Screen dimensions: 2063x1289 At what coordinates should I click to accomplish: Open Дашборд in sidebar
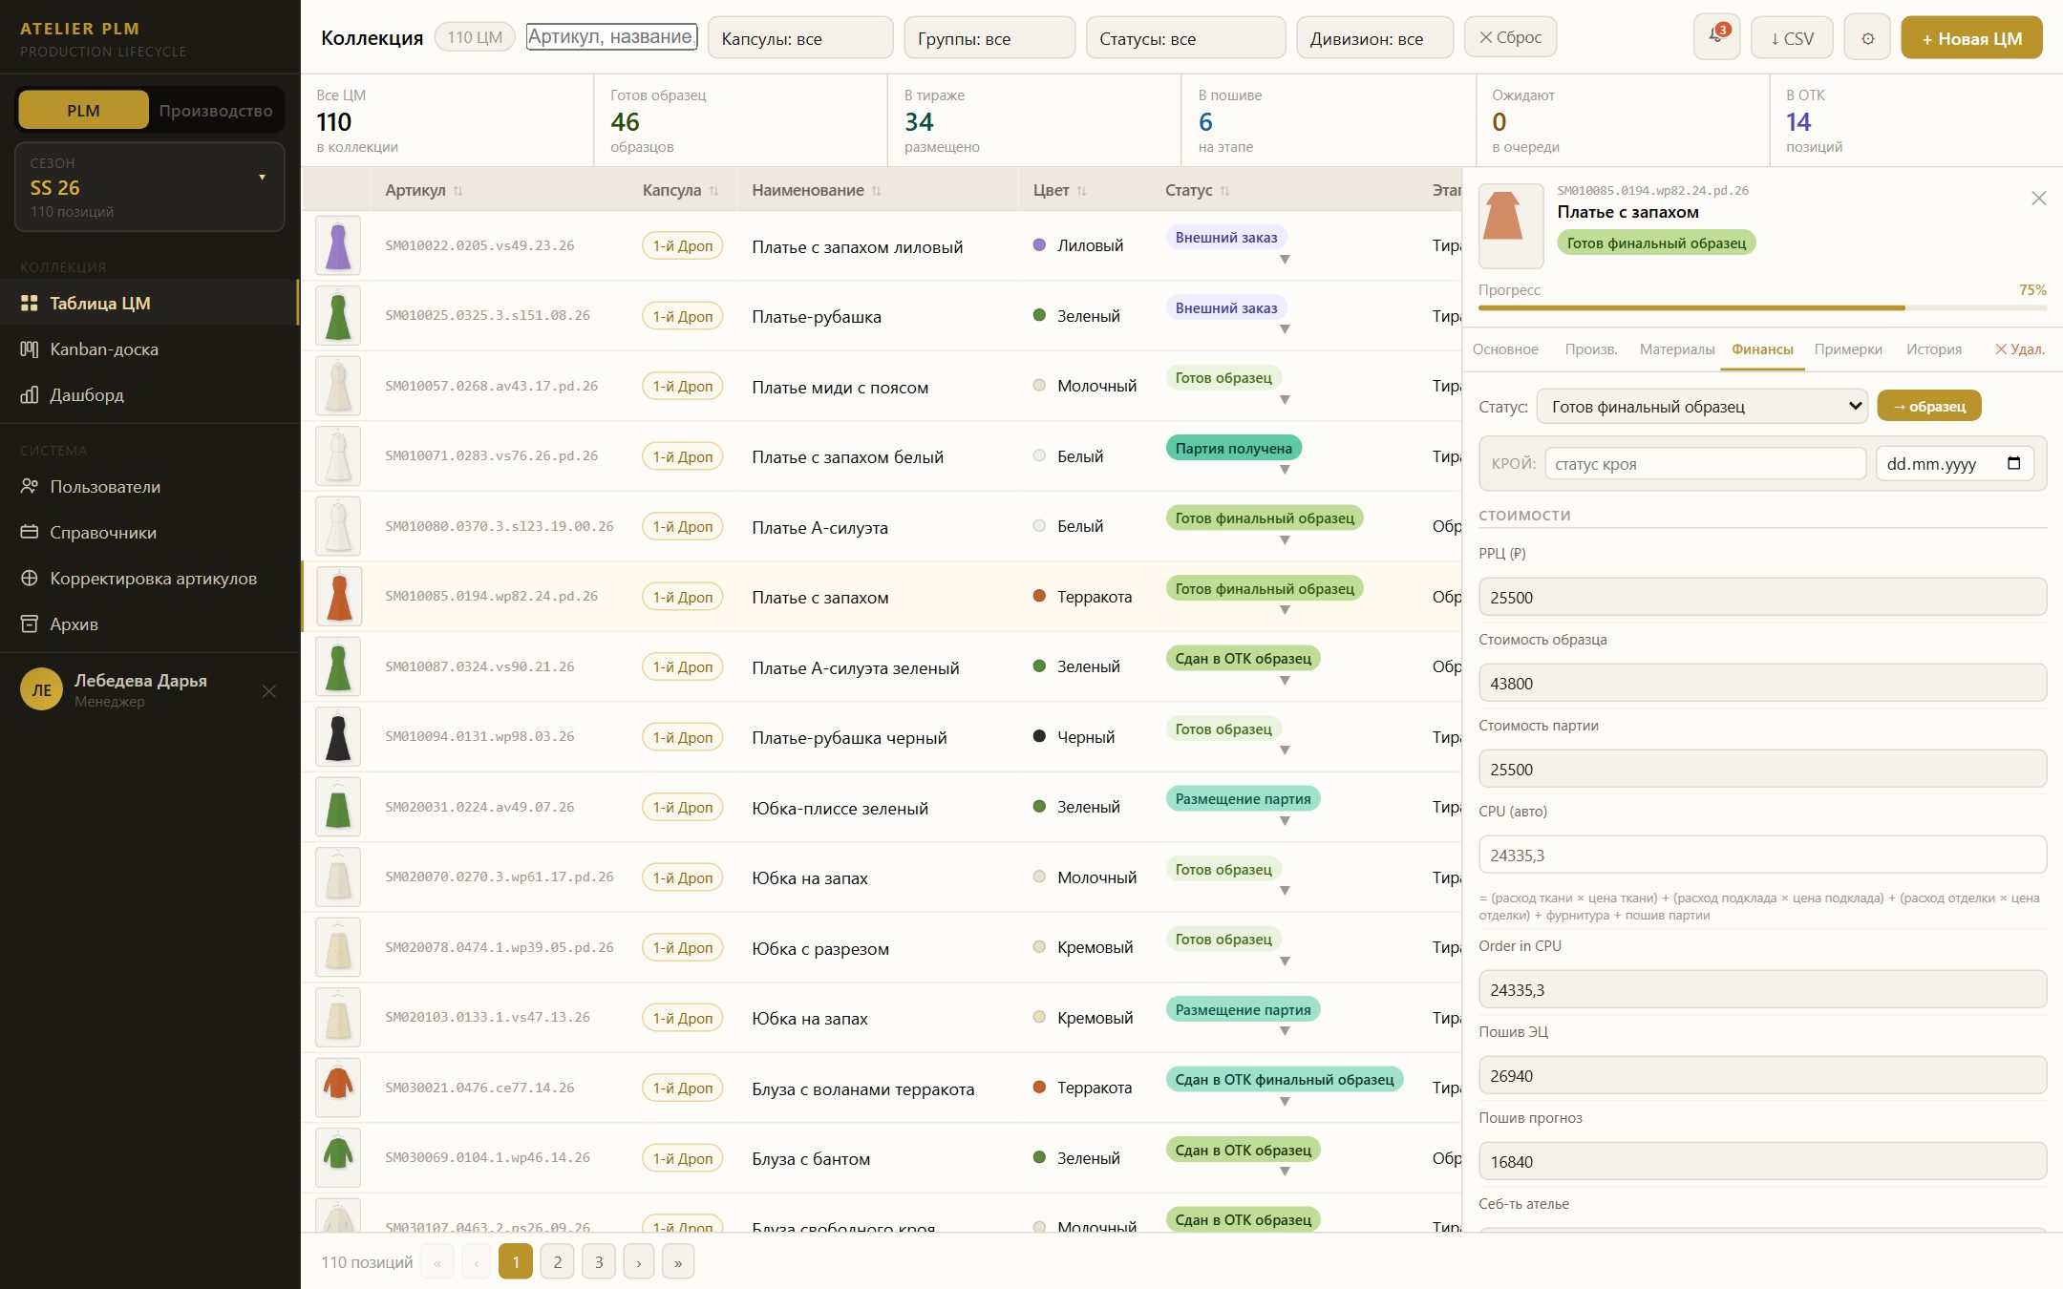click(x=150, y=395)
